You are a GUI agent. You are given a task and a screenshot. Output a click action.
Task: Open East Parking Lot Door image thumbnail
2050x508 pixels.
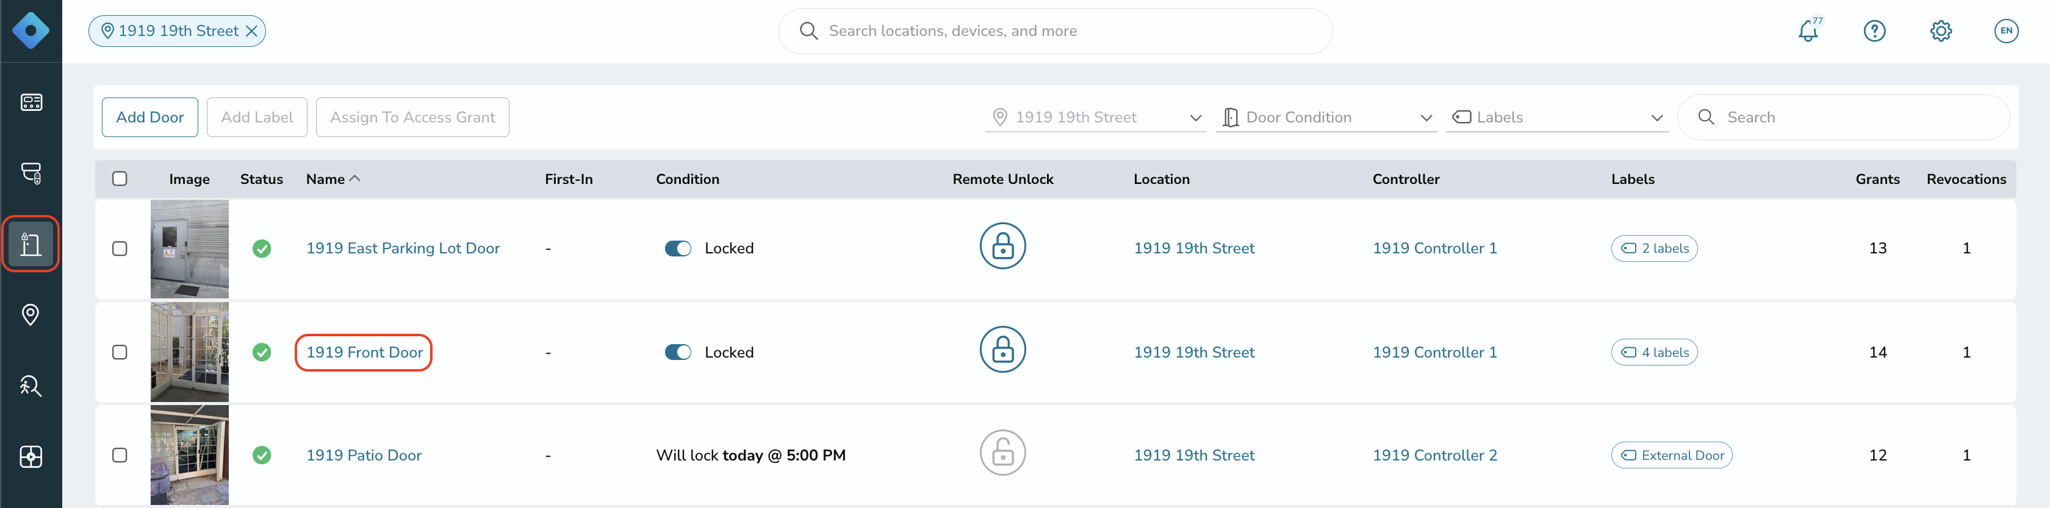point(189,249)
